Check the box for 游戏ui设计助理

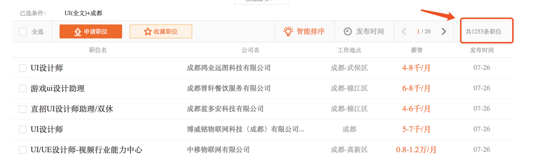click(x=23, y=89)
